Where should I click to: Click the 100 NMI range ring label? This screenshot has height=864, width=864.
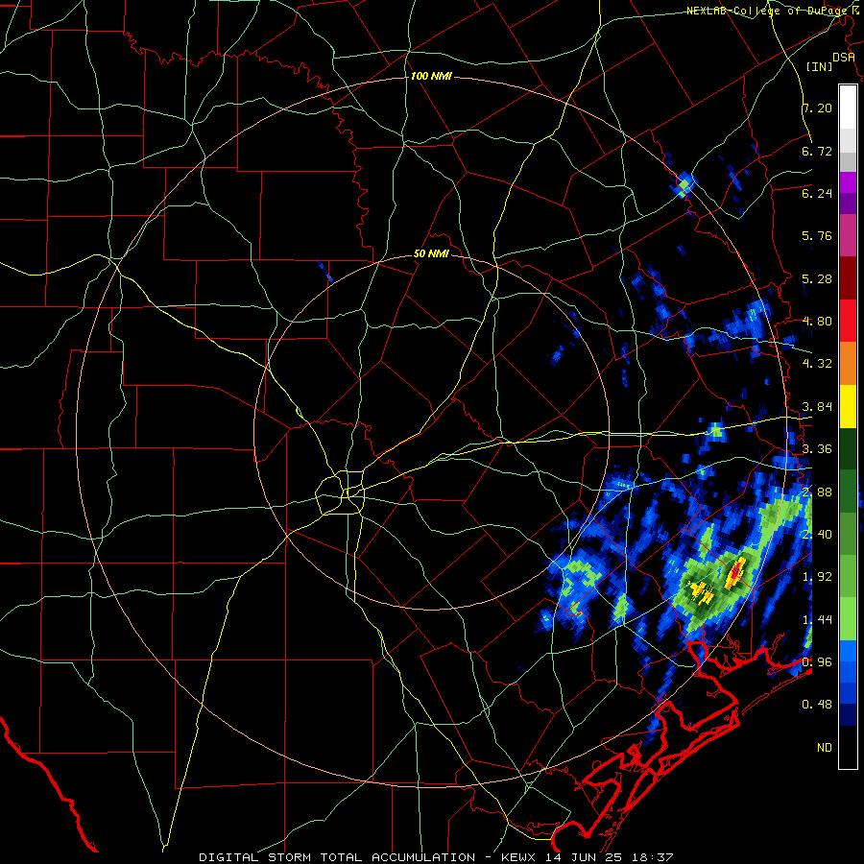pos(431,76)
